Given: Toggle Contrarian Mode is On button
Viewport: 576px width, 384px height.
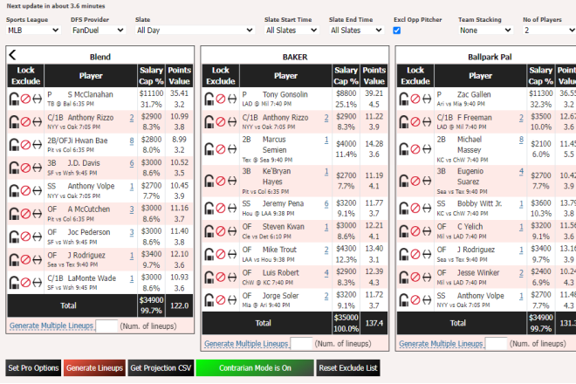Looking at the screenshot, I should (x=255, y=367).
